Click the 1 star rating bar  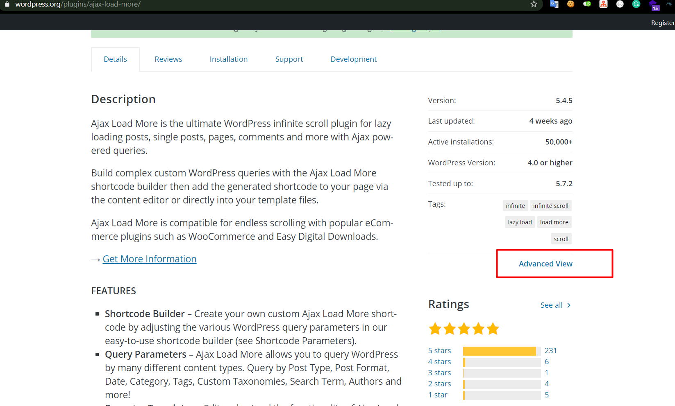pos(502,395)
